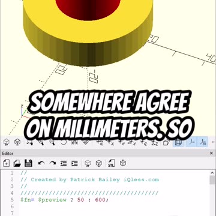Save the file with the floppy disk icon

pos(28,163)
